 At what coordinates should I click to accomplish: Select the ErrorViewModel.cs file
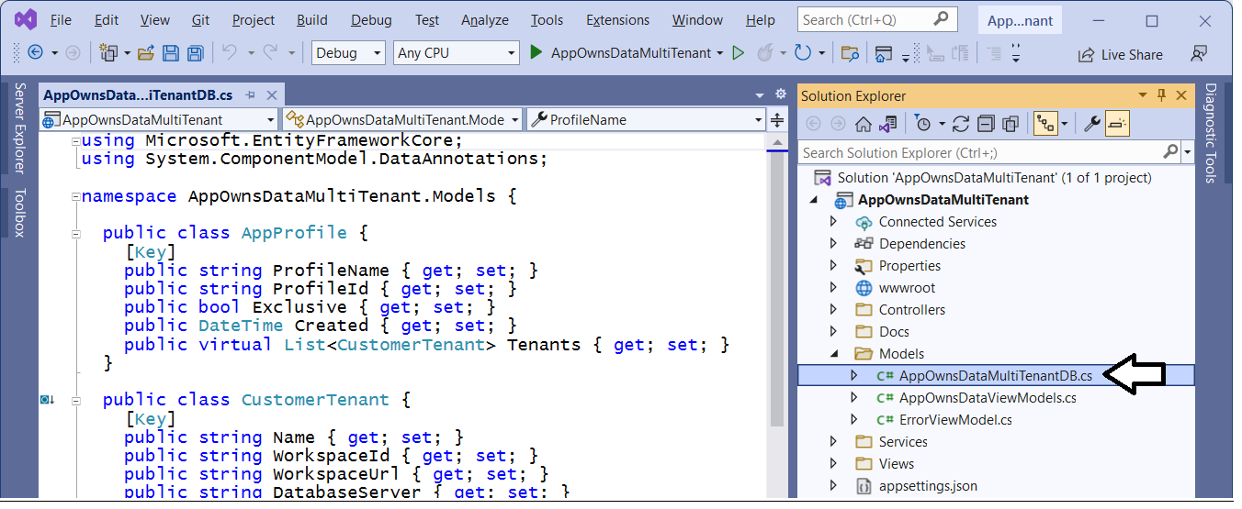[x=955, y=420]
